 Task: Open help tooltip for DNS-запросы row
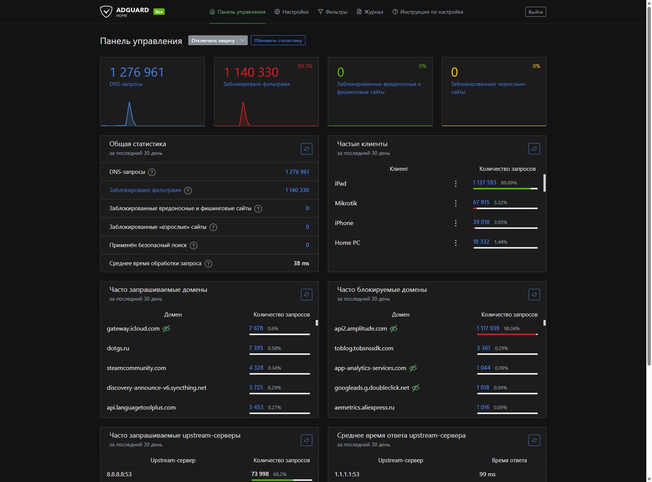click(x=152, y=172)
